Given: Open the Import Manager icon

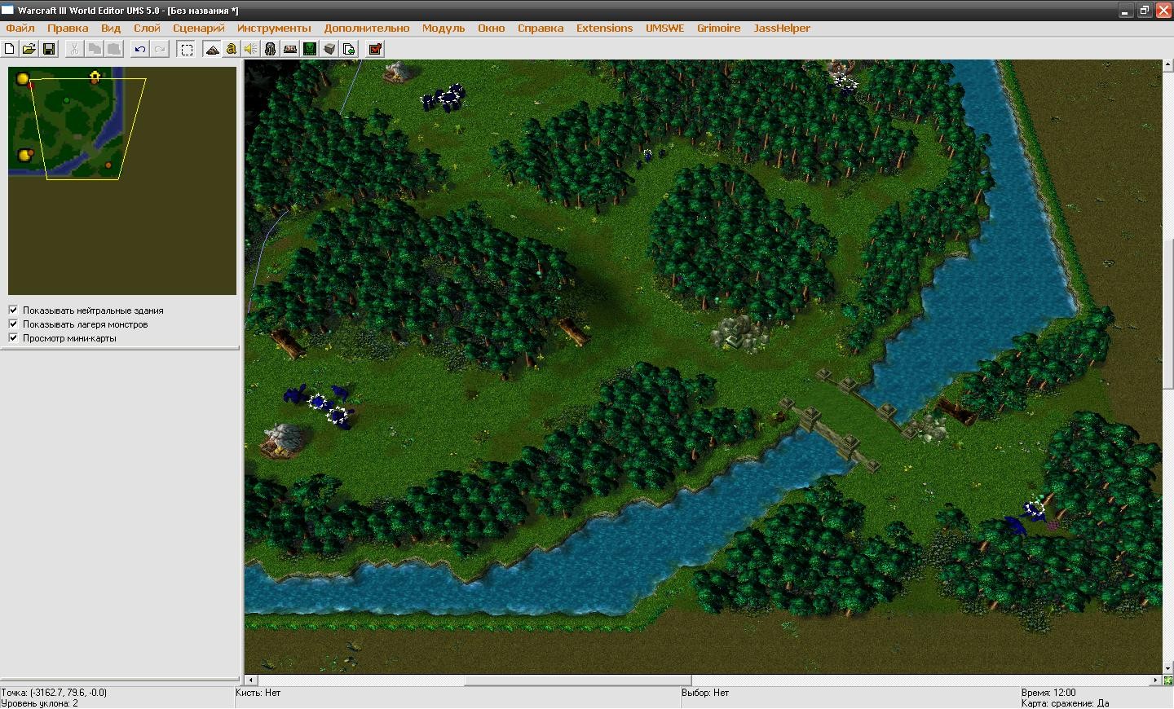Looking at the screenshot, I should coord(349,49).
